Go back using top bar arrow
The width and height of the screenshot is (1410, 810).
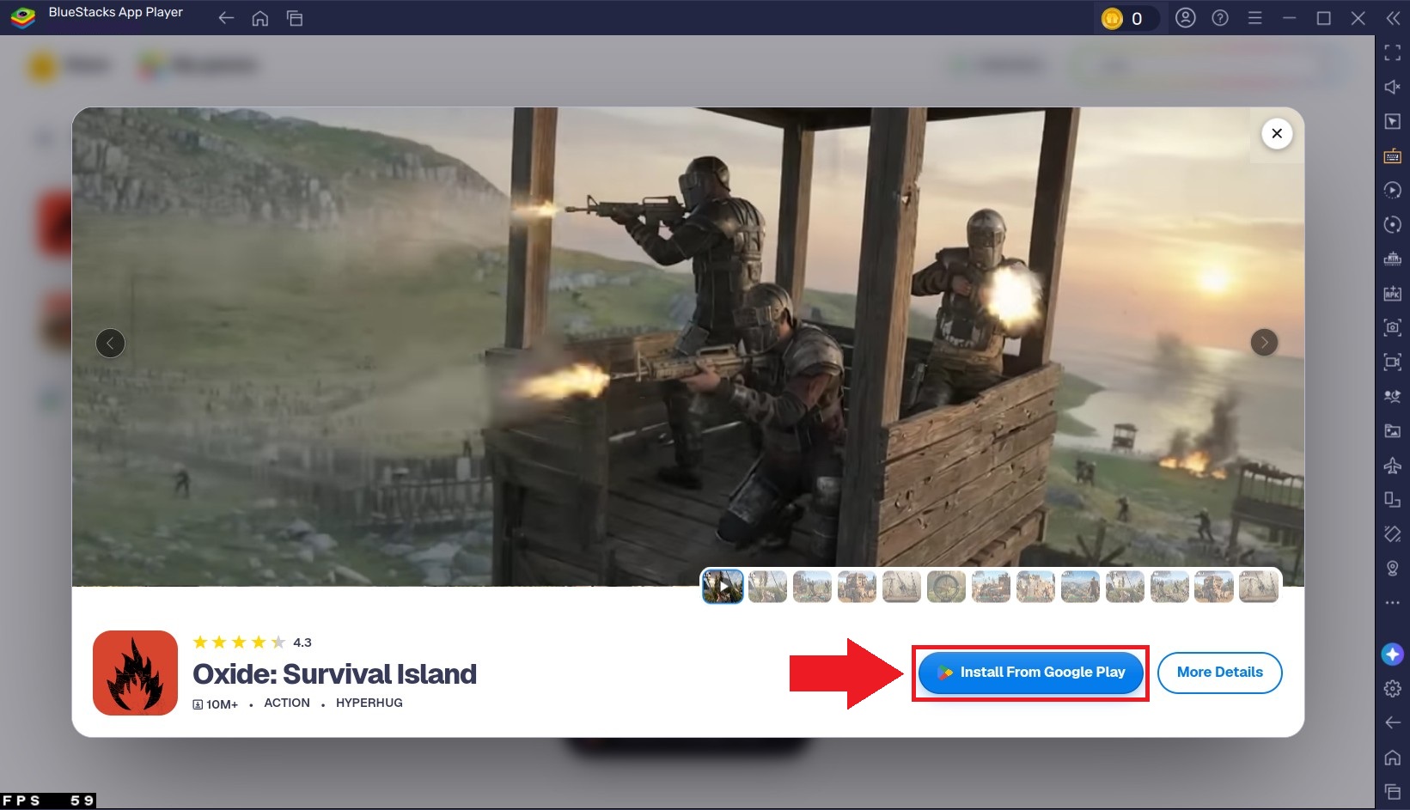tap(226, 18)
